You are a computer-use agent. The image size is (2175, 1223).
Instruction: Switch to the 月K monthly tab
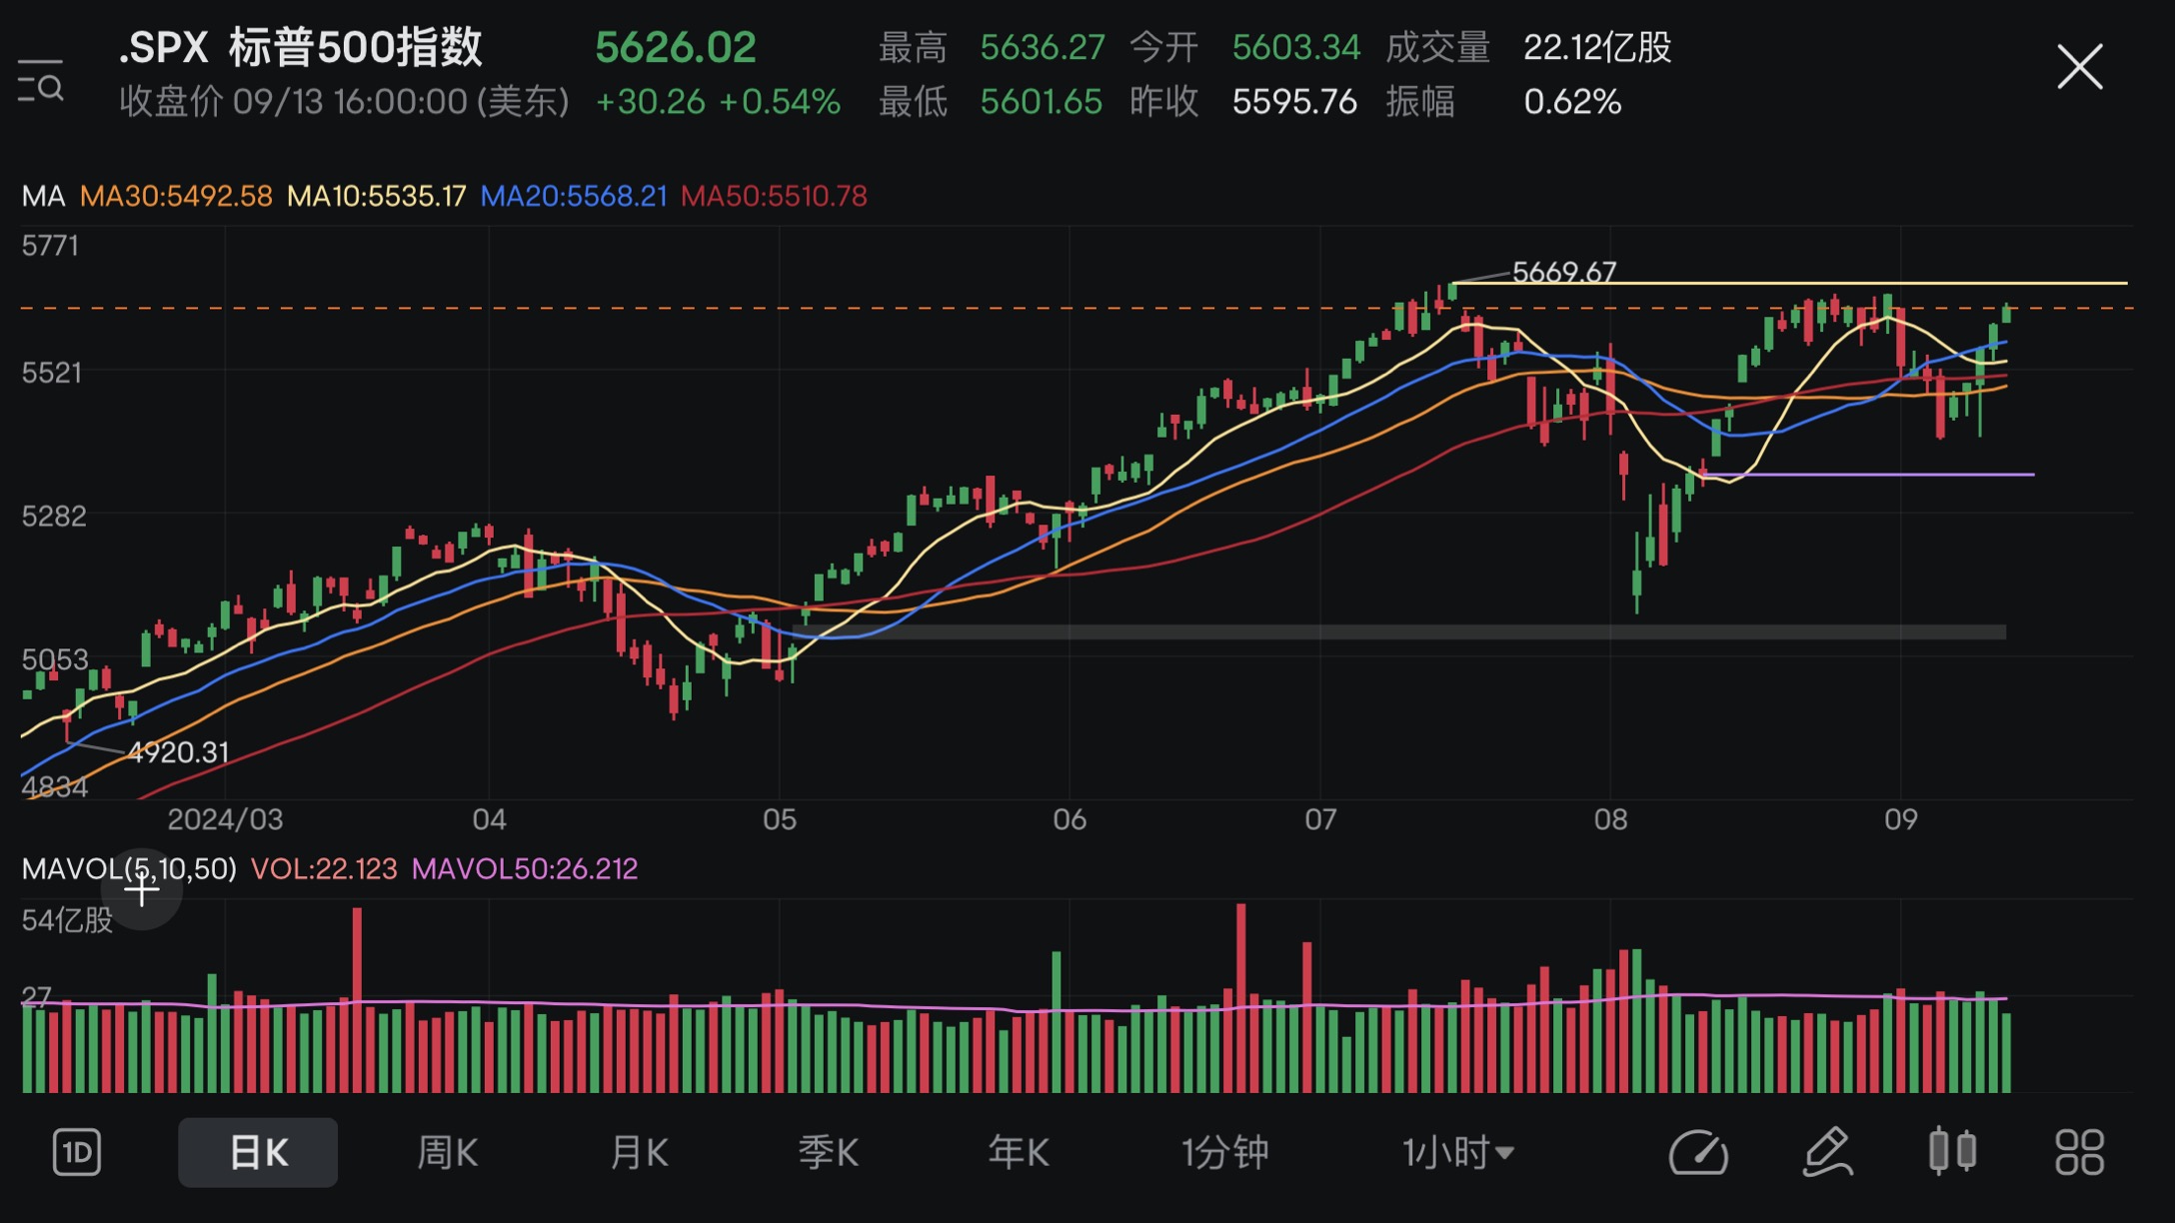tap(639, 1153)
